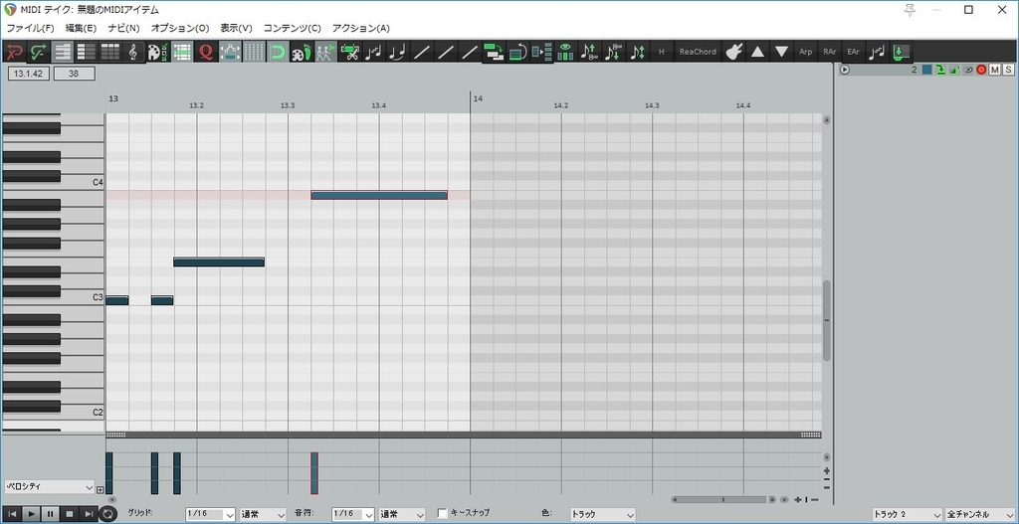This screenshot has height=524, width=1019.
Task: Click the white up triangle icon
Action: tap(757, 52)
